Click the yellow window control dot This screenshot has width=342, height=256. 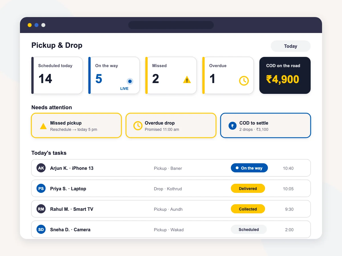[30, 25]
